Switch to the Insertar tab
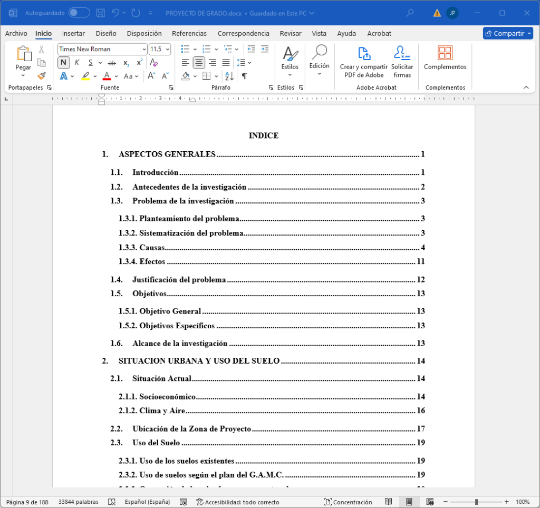The image size is (540, 508). pos(73,33)
